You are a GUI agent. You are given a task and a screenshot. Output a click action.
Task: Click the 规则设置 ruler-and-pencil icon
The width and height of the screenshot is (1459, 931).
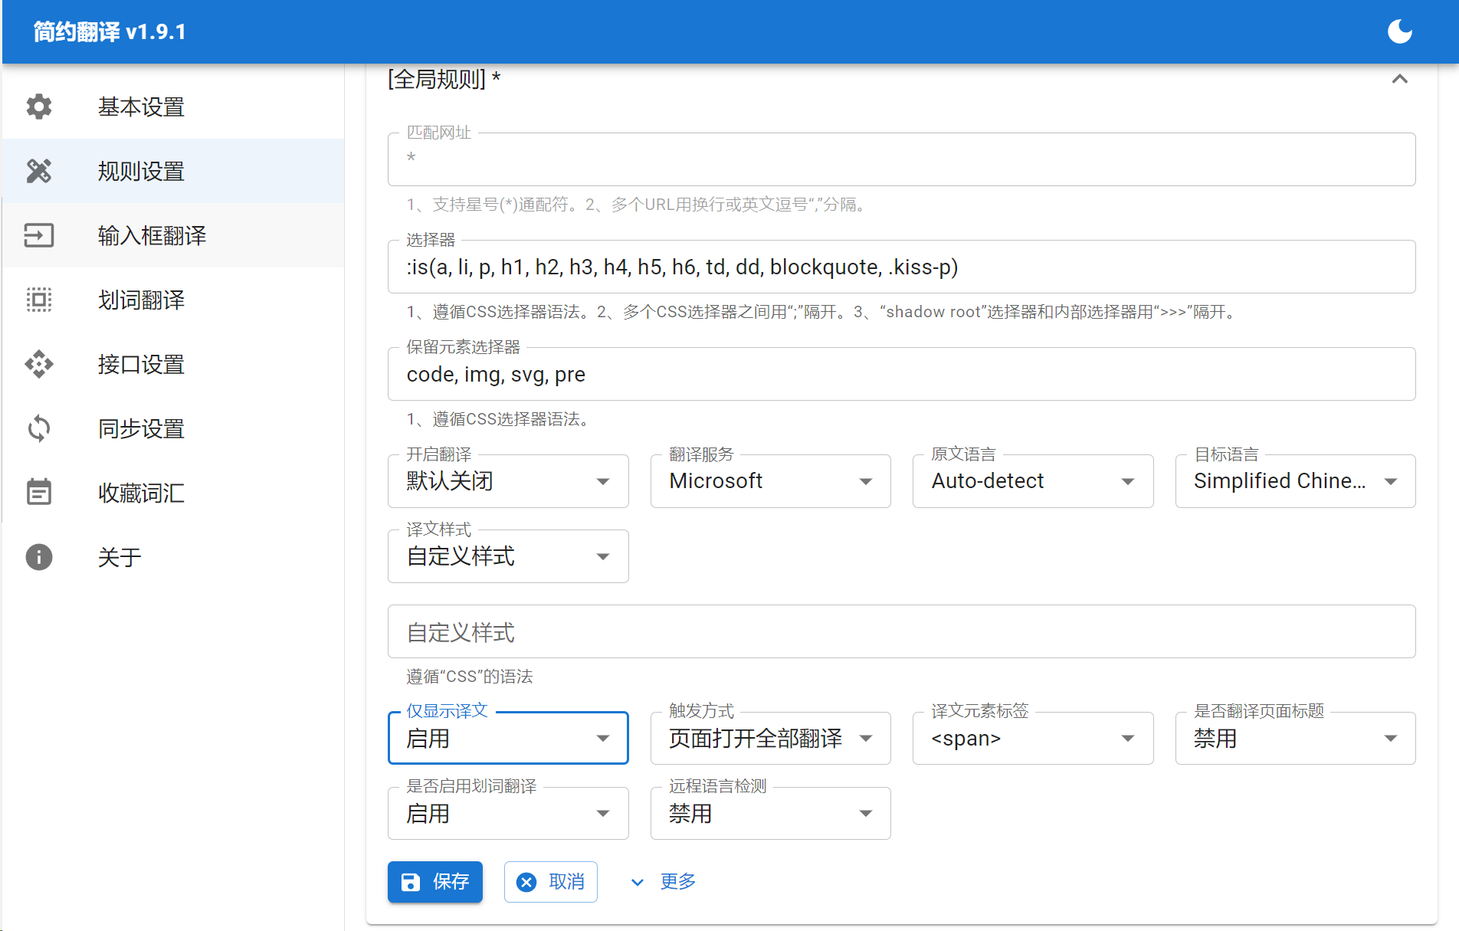39,171
